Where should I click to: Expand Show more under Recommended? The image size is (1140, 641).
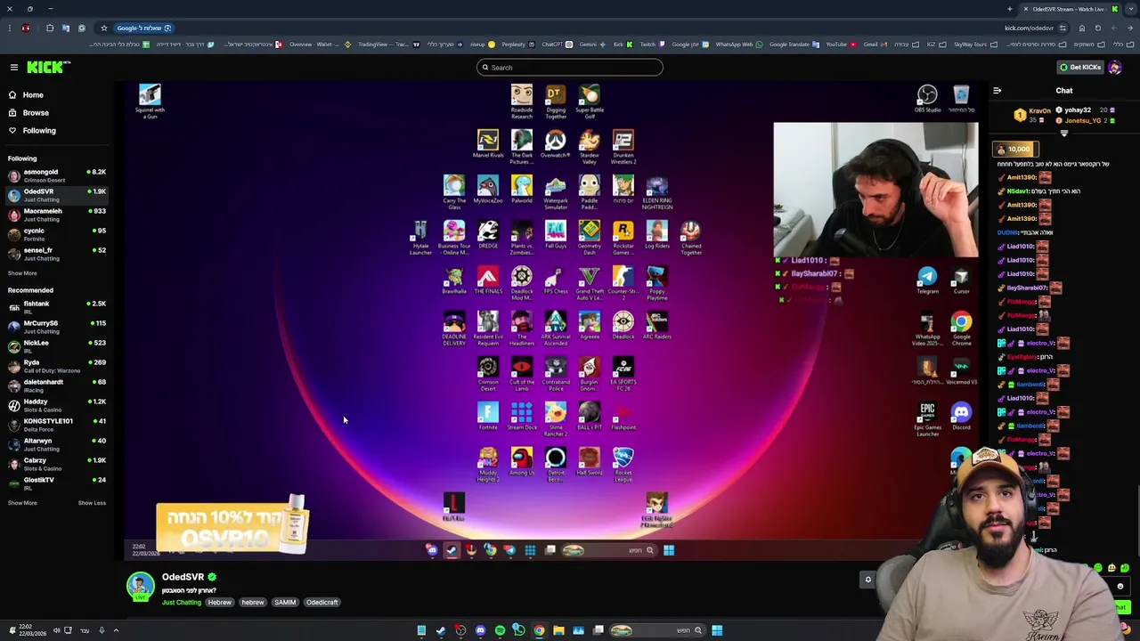tap(22, 503)
